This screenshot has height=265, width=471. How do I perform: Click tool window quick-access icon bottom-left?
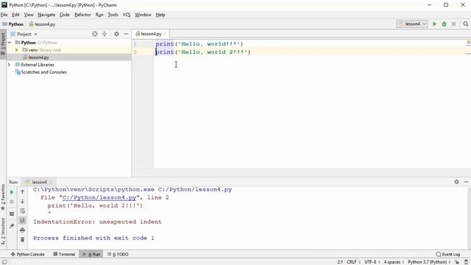[x=4, y=262]
